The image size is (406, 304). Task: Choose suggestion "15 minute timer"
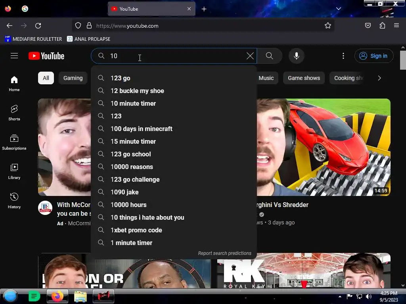[x=174, y=141]
